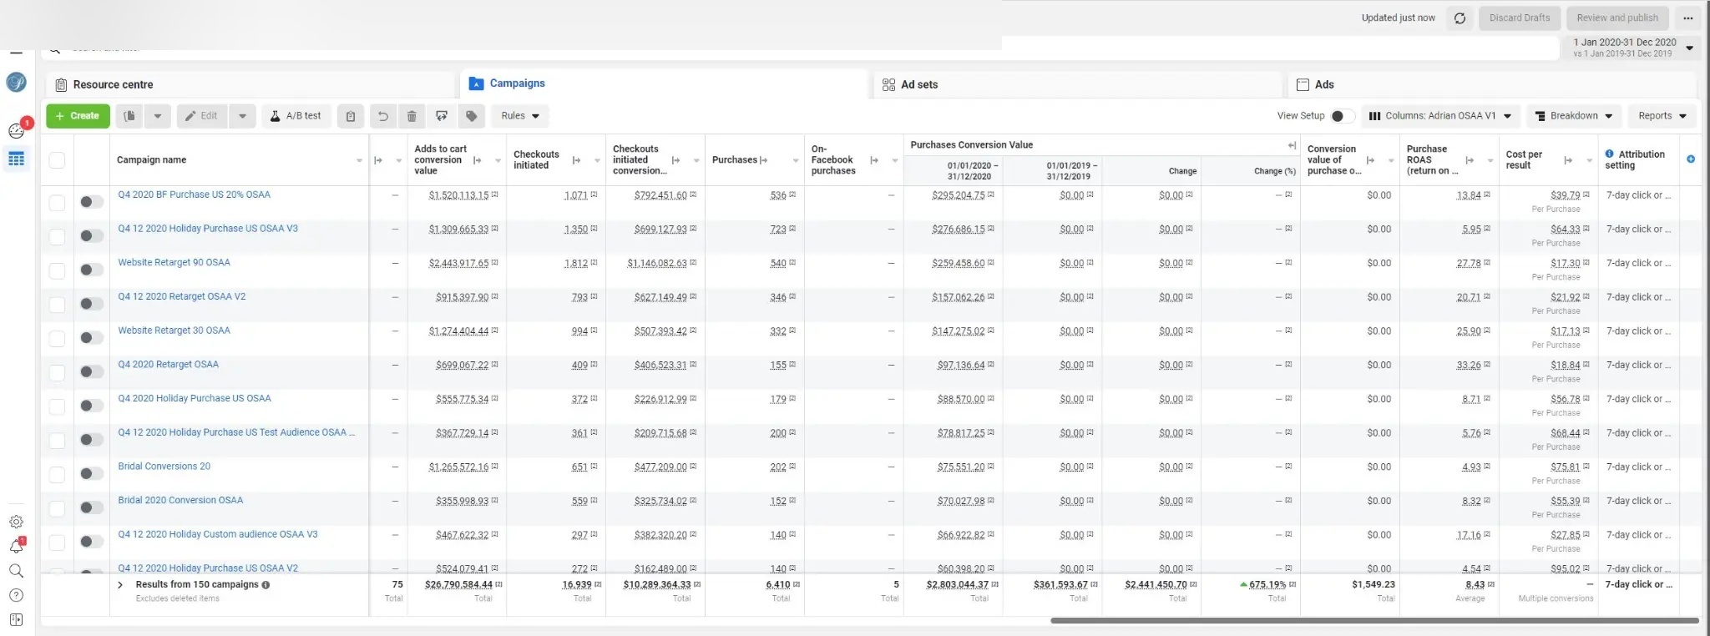Image resolution: width=1710 pixels, height=636 pixels.
Task: Click the duplicate campaign icon
Action: (x=129, y=116)
